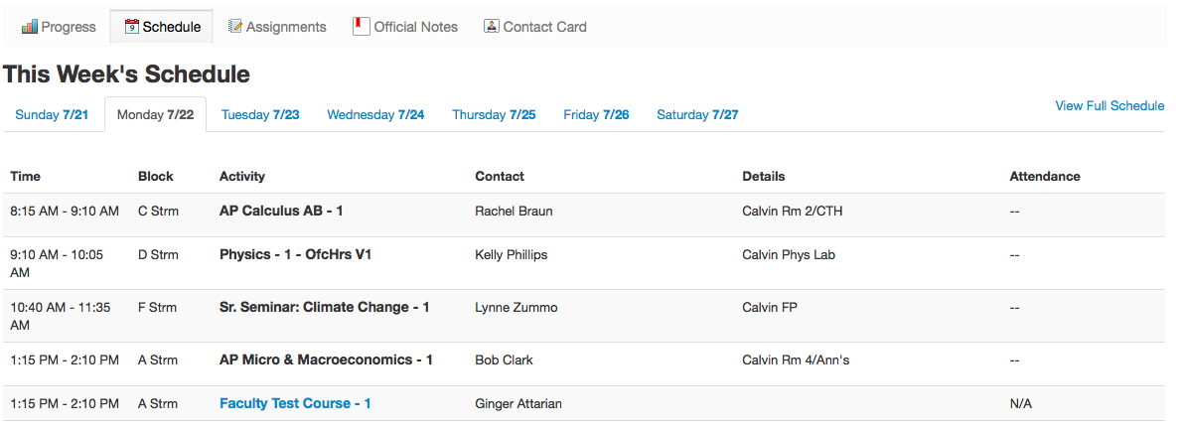Select Sunday 7/21 schedule

pyautogui.click(x=52, y=114)
